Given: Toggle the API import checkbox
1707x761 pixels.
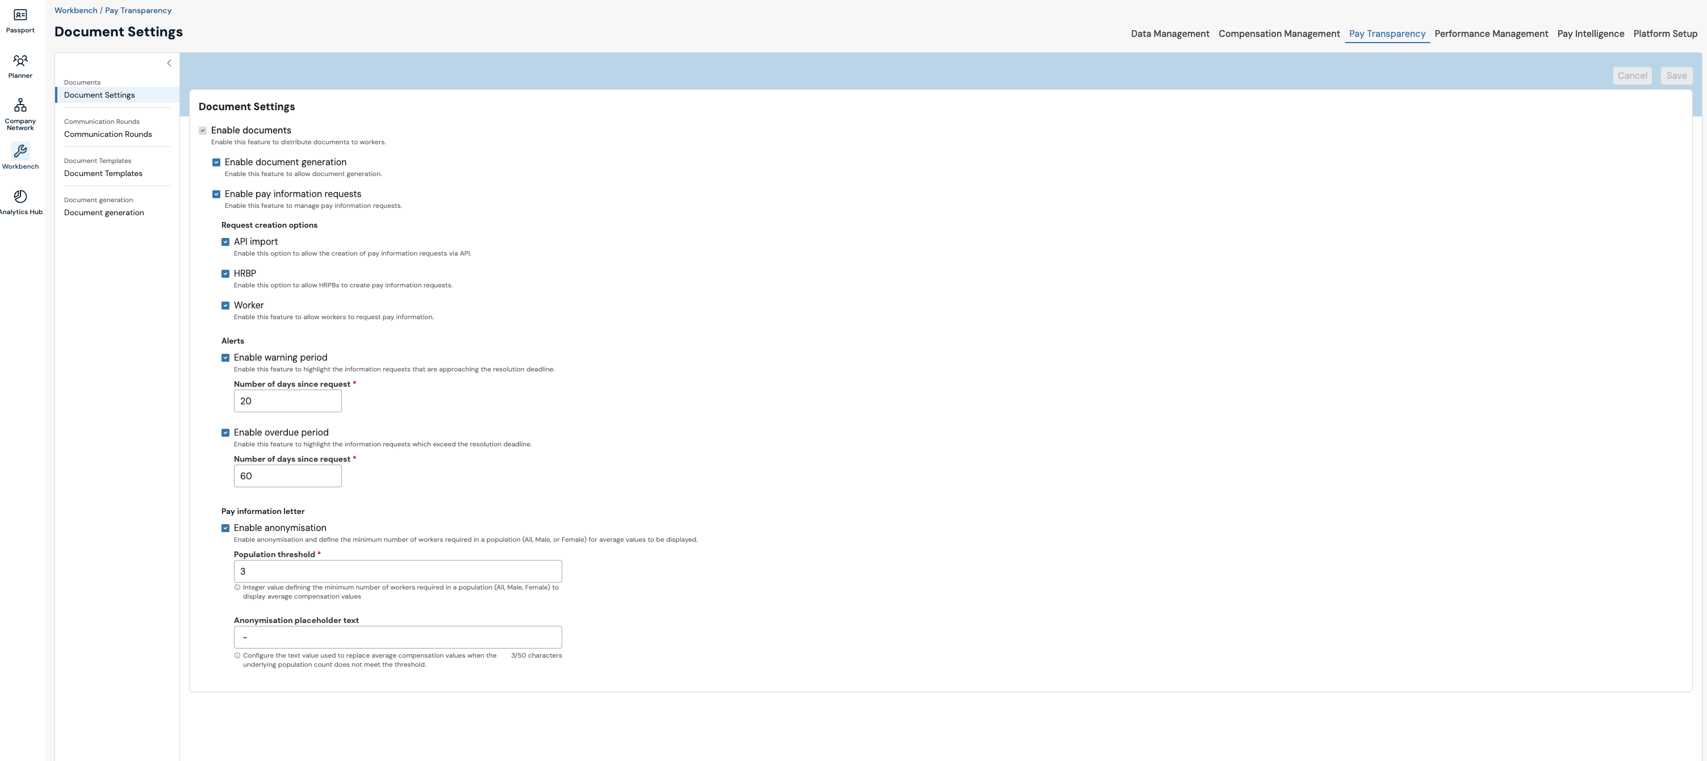Looking at the screenshot, I should coord(225,242).
